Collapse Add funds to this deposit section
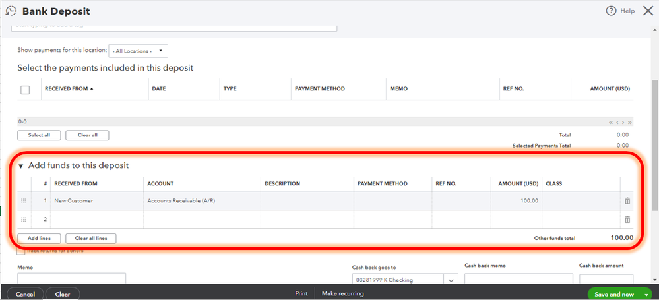Image resolution: width=659 pixels, height=300 pixels. [x=20, y=166]
